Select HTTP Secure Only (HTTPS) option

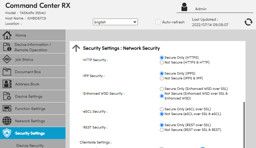[x=162, y=58]
